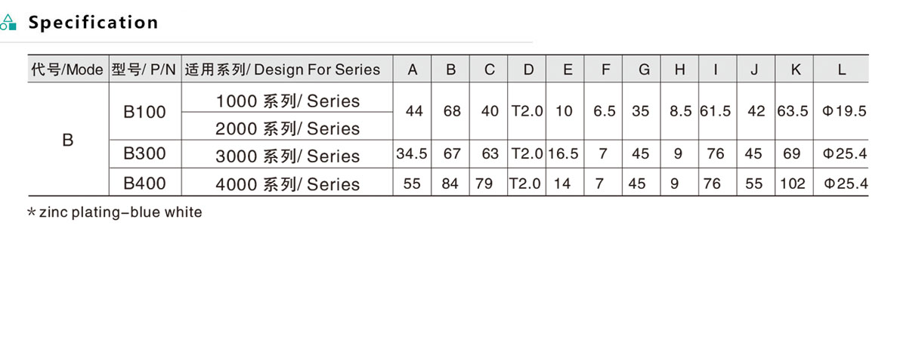
Task: Click the mode B cell
Action: pos(67,141)
